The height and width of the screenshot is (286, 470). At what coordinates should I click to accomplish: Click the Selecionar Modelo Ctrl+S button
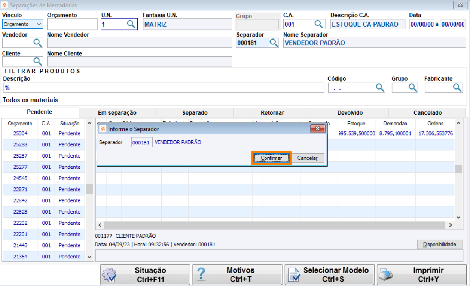(330, 275)
